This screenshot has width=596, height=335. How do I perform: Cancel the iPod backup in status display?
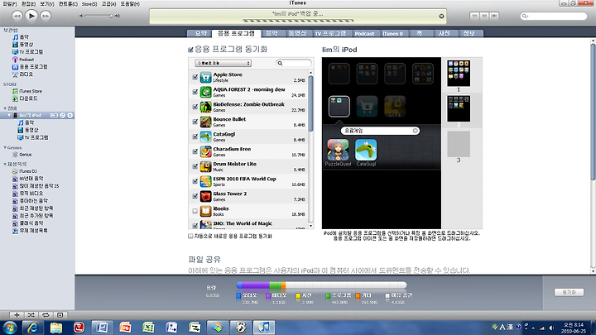point(441,16)
